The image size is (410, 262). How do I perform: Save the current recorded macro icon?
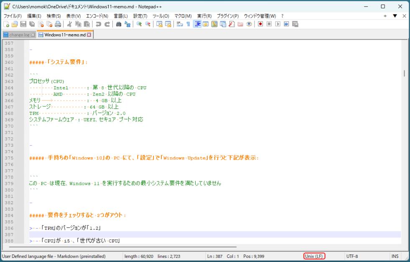pos(295,24)
